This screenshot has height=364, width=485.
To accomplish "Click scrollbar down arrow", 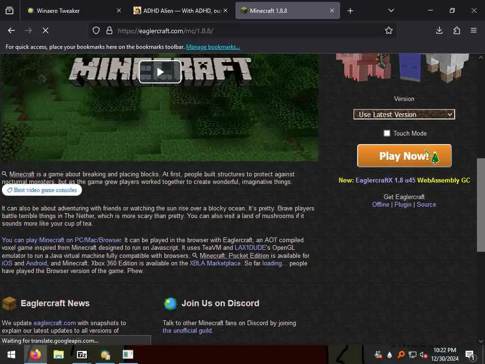I will [x=481, y=341].
